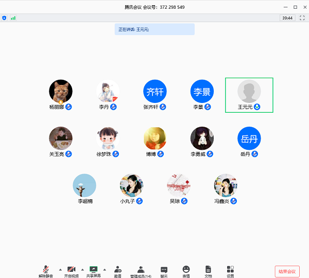Click the blue security shield icon
The width and height of the screenshot is (309, 278).
(5, 18)
